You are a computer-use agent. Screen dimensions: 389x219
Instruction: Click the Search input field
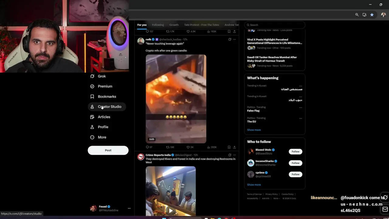(x=275, y=25)
